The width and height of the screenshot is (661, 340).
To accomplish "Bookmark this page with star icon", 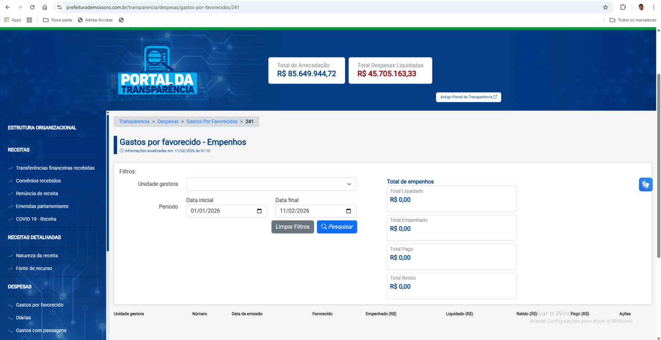I will (605, 7).
